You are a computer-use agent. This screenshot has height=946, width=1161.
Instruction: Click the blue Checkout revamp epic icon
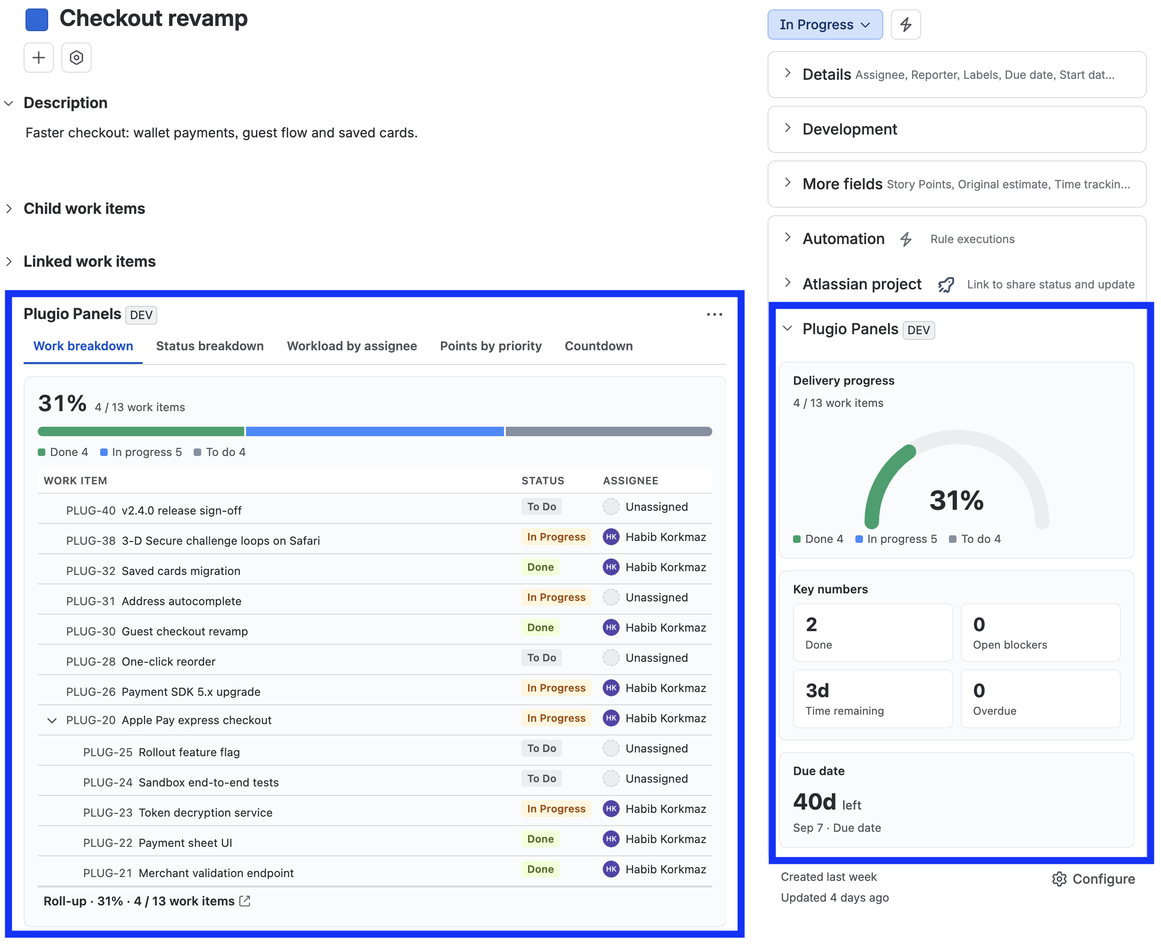36,20
